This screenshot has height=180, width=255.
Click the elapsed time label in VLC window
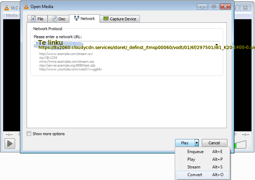9,134
